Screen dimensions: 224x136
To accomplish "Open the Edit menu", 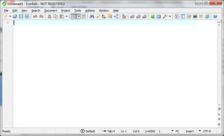I will (x=15, y=10).
